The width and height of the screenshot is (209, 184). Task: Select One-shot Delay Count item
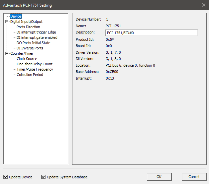pyautogui.click(x=35, y=64)
